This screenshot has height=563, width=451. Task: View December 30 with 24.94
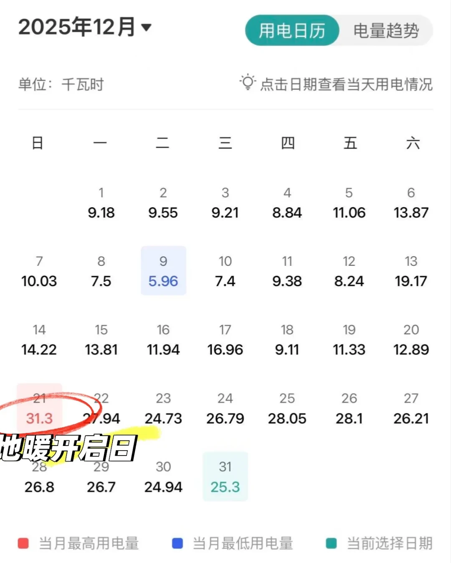click(163, 477)
